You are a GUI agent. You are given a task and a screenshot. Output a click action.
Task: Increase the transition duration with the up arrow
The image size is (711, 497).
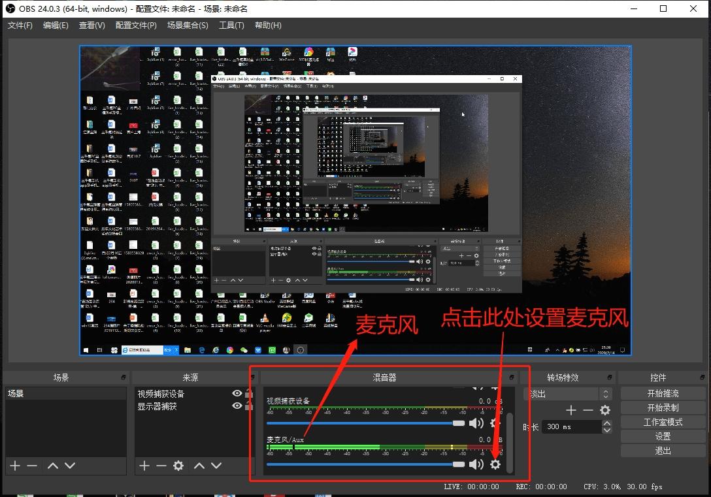[606, 423]
